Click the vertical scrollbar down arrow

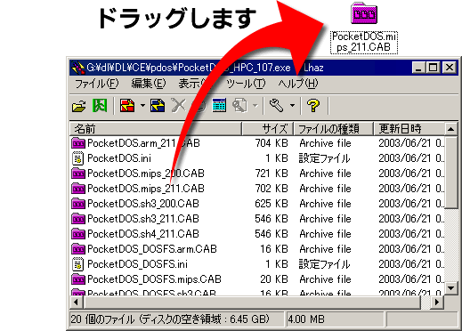[451, 287]
